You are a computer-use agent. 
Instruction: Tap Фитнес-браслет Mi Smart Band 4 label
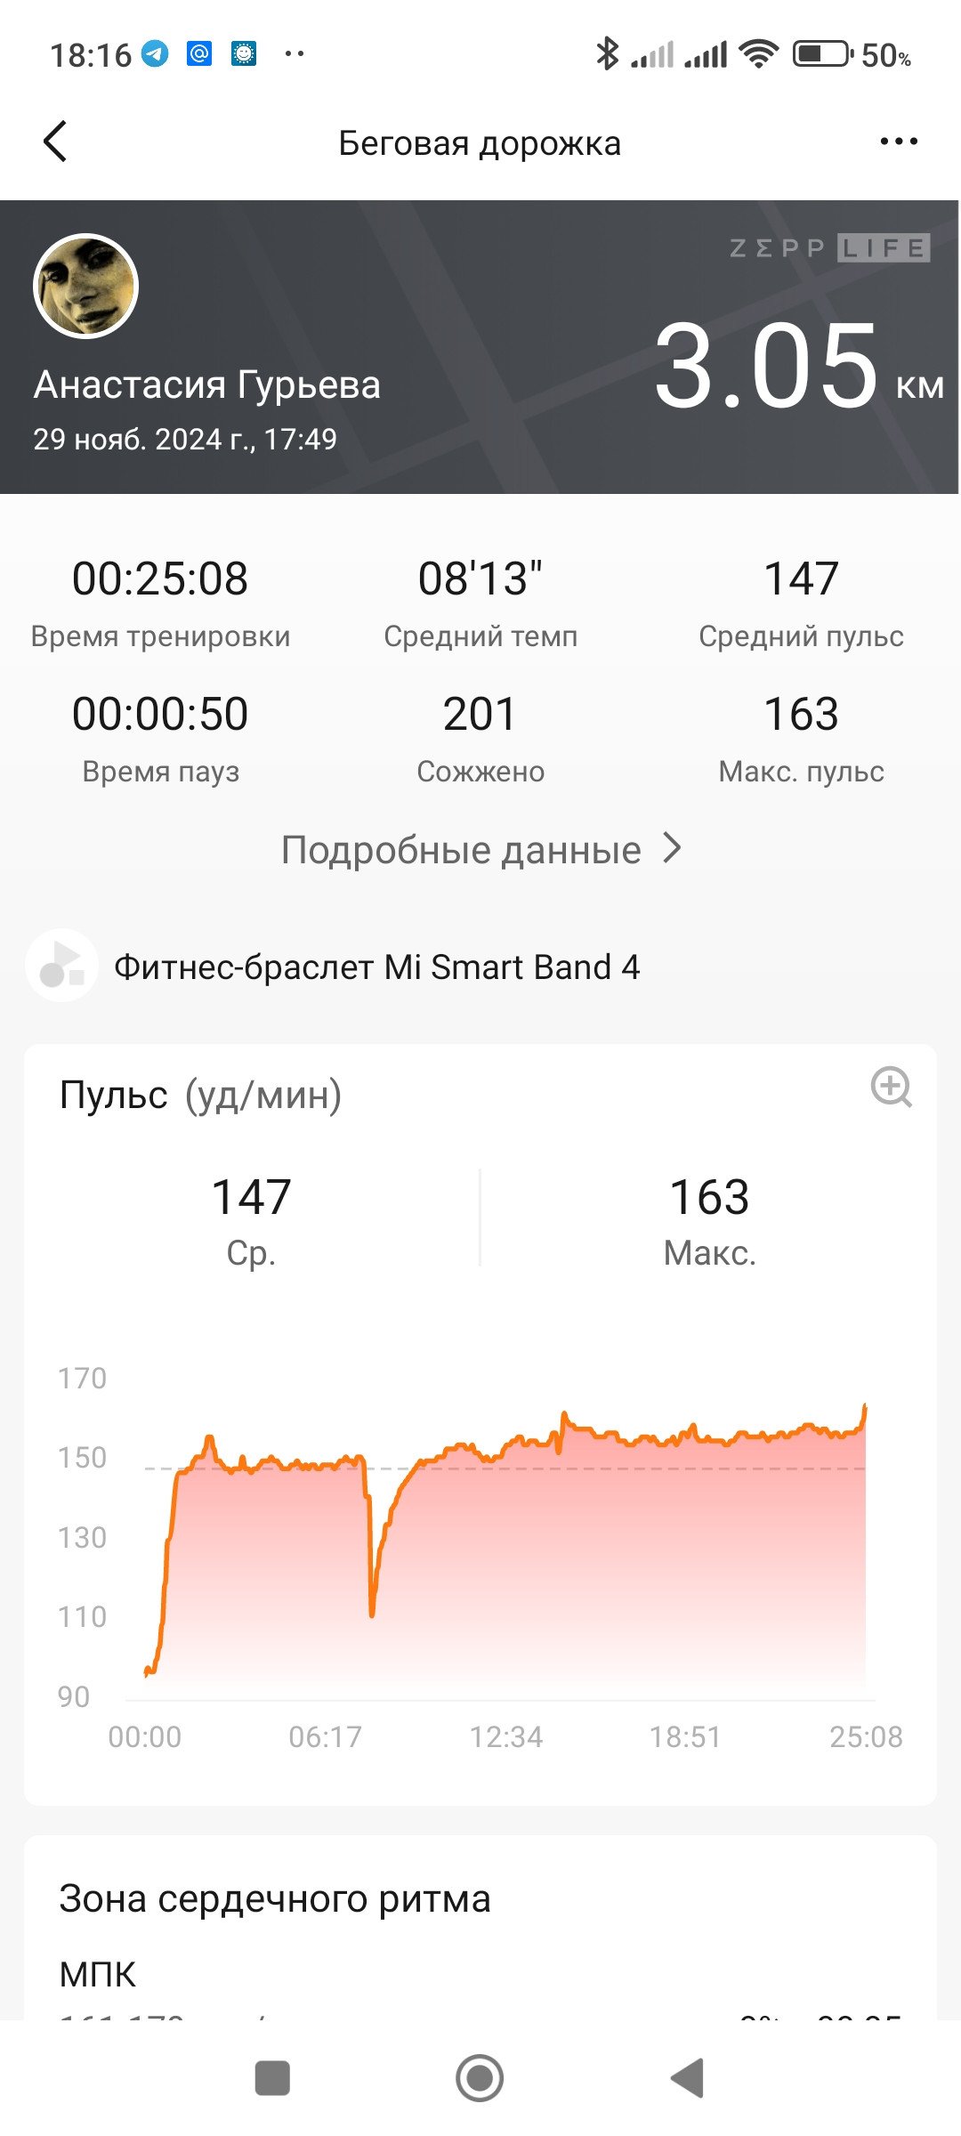tap(377, 967)
